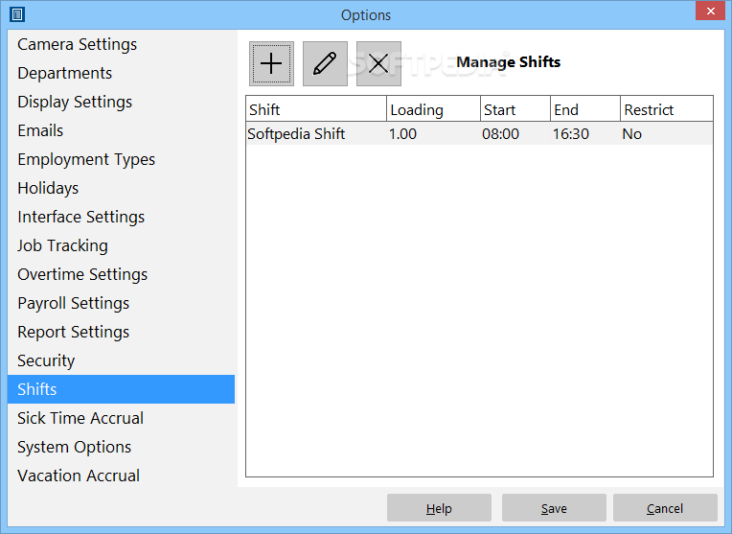Open Camera Settings section
The height and width of the screenshot is (534, 732).
click(121, 44)
